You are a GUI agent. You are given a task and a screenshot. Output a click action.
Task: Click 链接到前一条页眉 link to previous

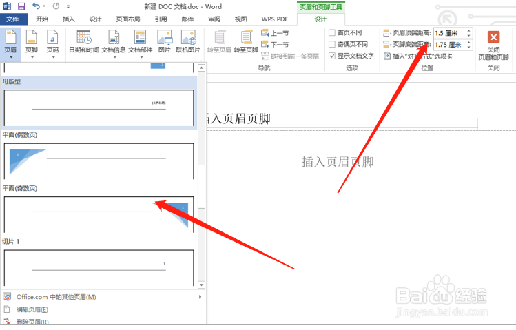point(290,56)
